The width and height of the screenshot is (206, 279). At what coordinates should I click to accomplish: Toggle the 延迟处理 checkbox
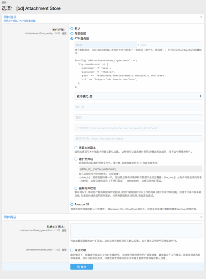(72, 250)
